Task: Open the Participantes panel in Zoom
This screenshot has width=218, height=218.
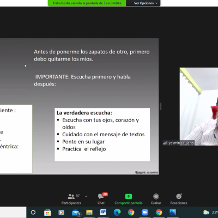Action: [71, 199]
